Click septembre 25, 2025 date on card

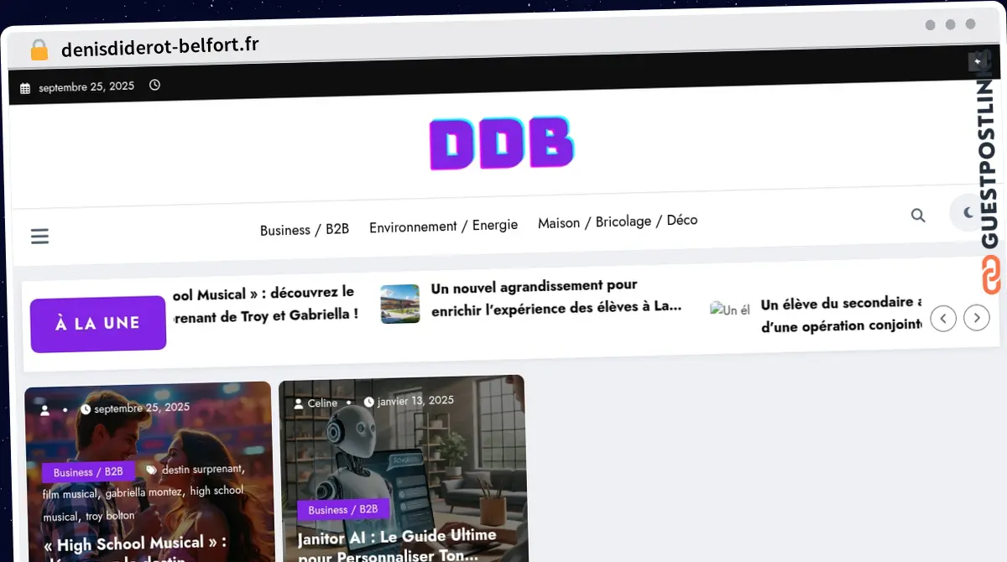pyautogui.click(x=142, y=408)
